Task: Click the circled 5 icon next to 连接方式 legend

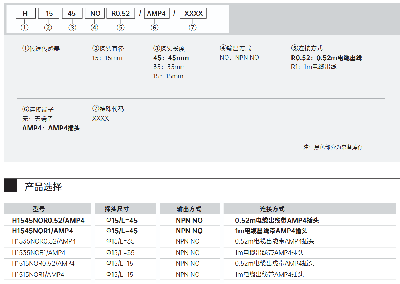Action: pos(294,48)
